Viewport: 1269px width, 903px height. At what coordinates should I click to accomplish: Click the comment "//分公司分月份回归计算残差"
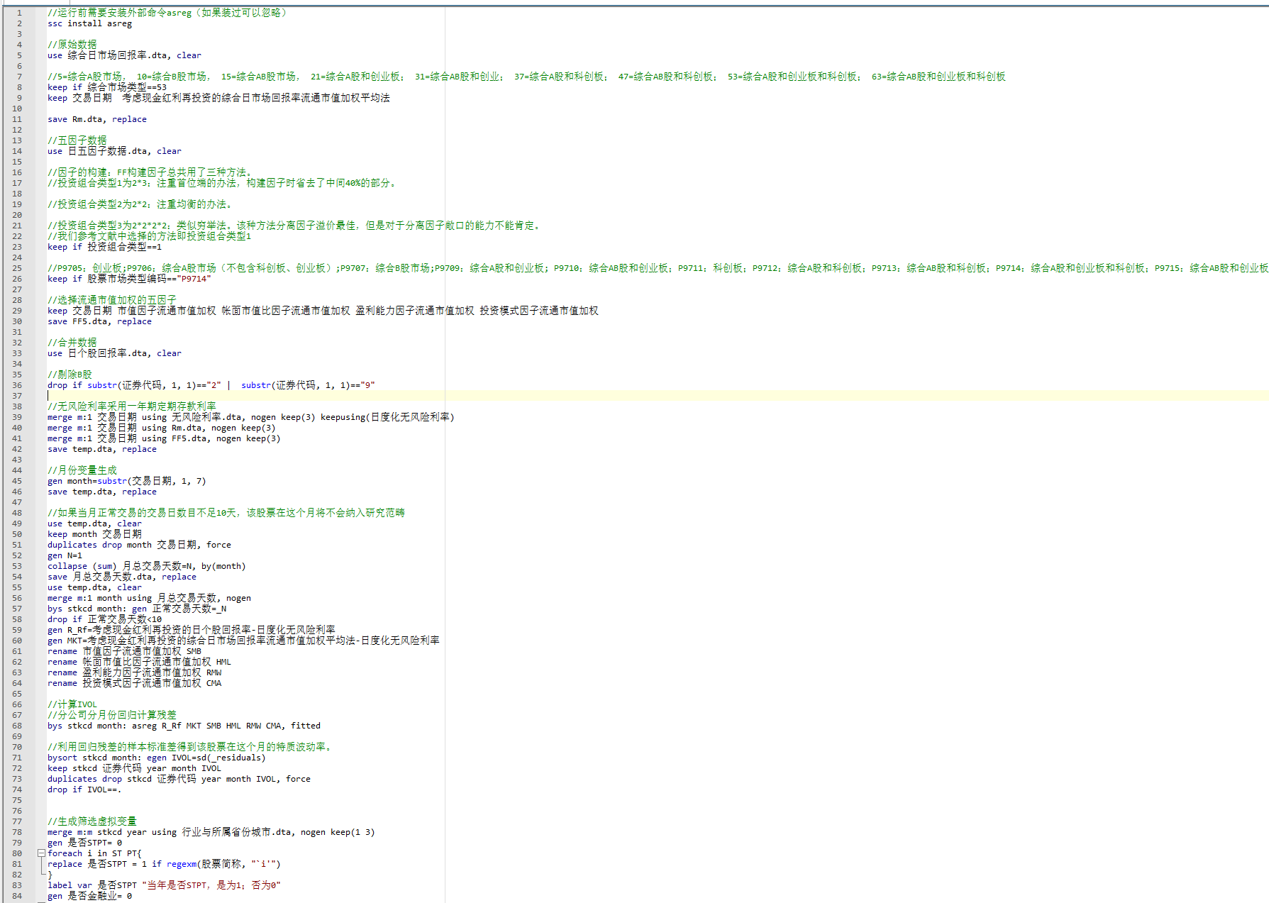[111, 715]
